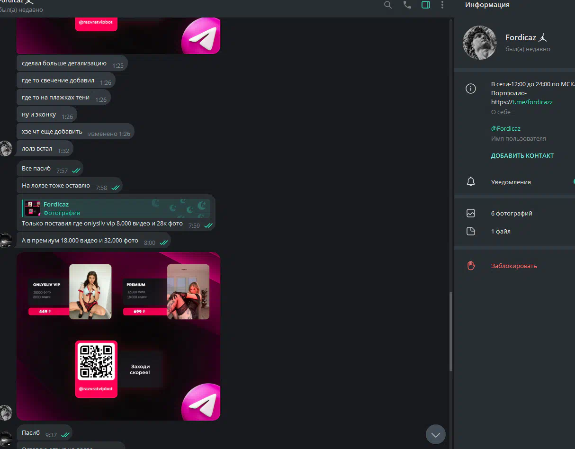
Task: Open the t.me/fordicazz portfolio link
Action: pos(532,102)
